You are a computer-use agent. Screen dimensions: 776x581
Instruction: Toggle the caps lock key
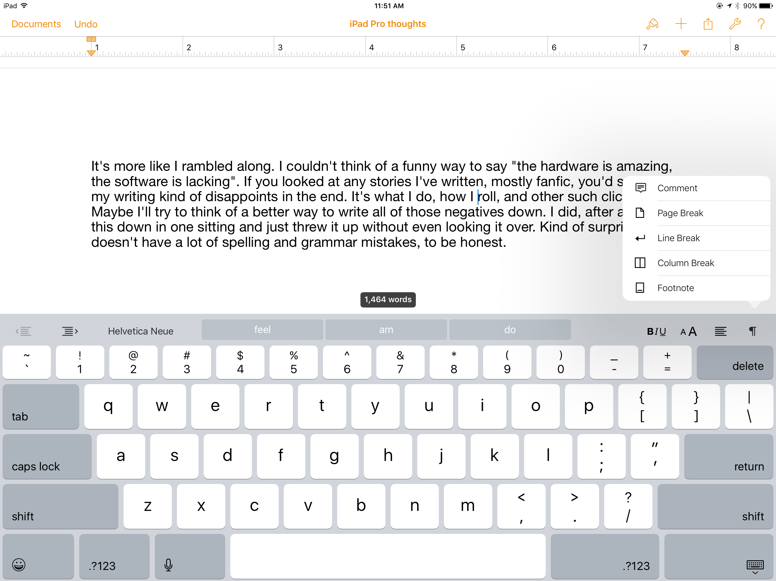(x=47, y=456)
